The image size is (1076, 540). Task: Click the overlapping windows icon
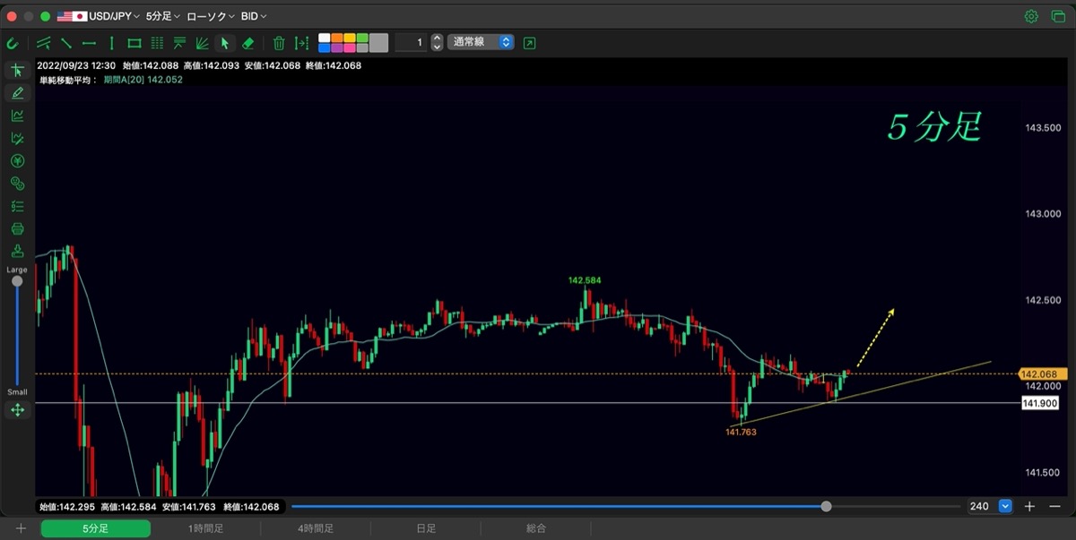tap(1057, 16)
